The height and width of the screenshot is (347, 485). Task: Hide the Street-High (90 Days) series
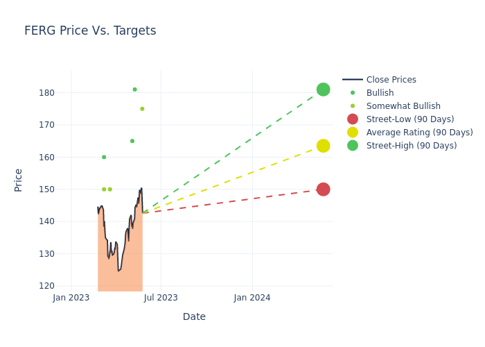(x=412, y=146)
